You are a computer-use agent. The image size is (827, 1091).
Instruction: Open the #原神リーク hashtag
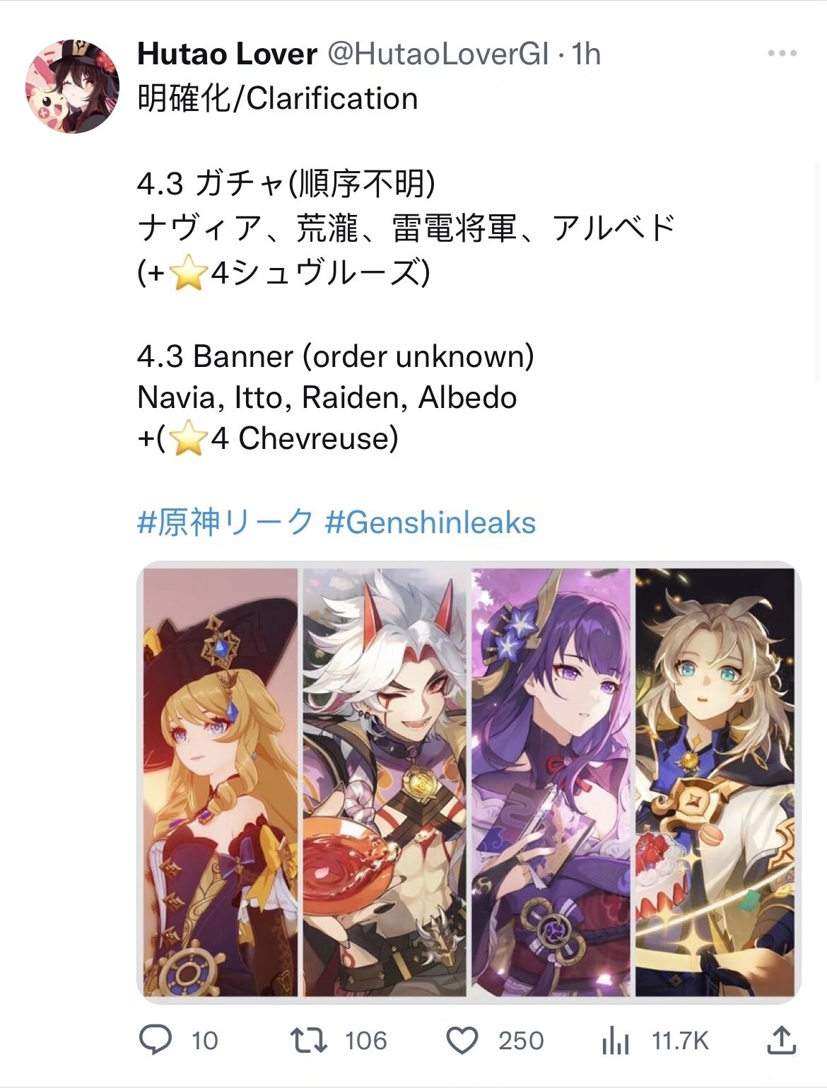[225, 523]
